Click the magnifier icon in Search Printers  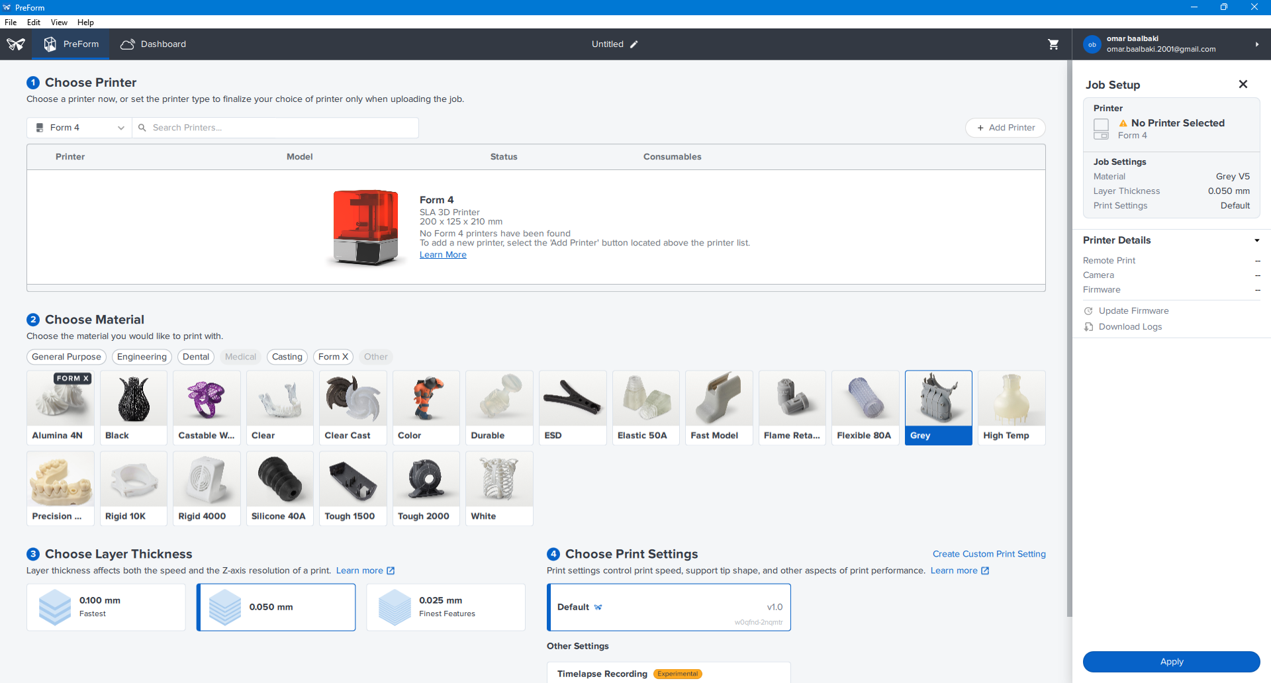[x=142, y=128]
